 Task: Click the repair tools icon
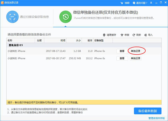click(122, 35)
